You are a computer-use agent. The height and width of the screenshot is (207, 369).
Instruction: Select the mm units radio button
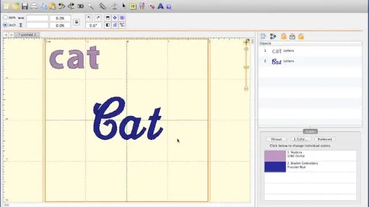point(5,18)
